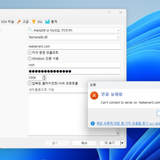The image size is (160, 160).
Task: Increase the port number with up arrow
Action: coord(44,76)
